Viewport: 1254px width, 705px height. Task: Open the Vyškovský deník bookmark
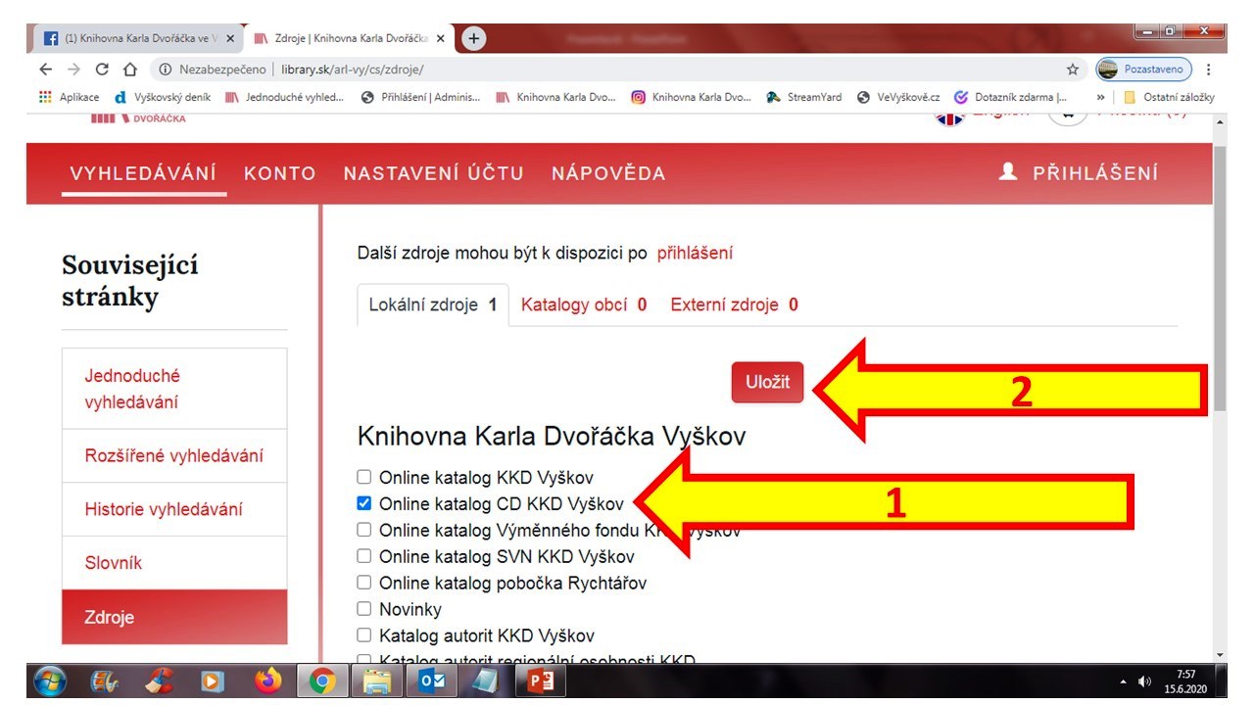point(163,97)
